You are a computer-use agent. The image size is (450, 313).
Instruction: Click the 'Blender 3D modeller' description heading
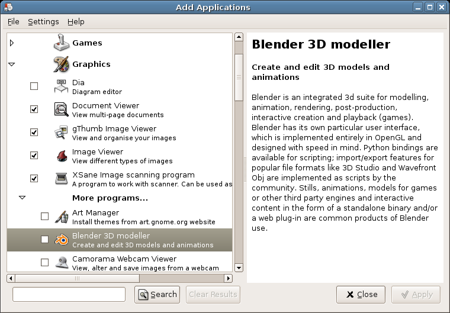tap(321, 44)
